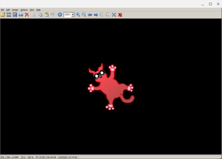Viewport: 222px width, 159px height.
Task: Expand the zoom percentage dropdown arrow
Action: [x=73, y=15]
